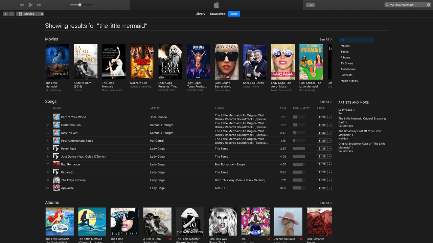Screen dimensions: 433x243
Task: Filter results by Songs in sidebar
Action: 345,52
